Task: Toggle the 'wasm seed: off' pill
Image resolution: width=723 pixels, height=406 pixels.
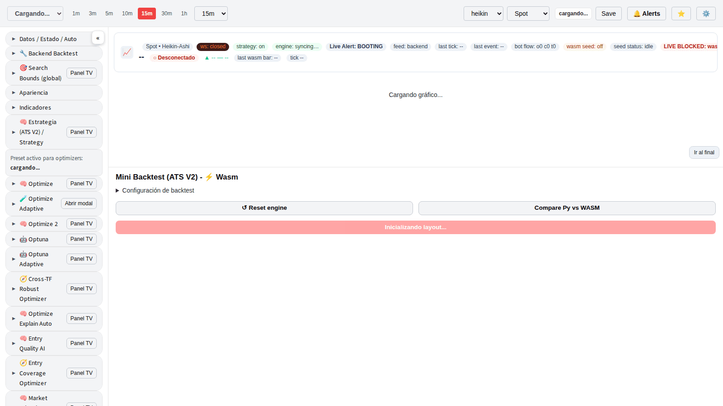Action: pos(584,46)
